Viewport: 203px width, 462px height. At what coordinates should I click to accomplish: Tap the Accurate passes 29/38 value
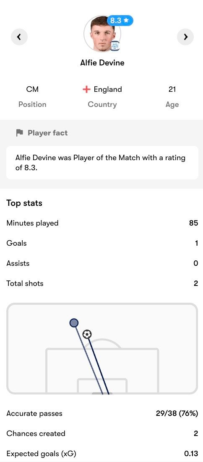[177, 413]
